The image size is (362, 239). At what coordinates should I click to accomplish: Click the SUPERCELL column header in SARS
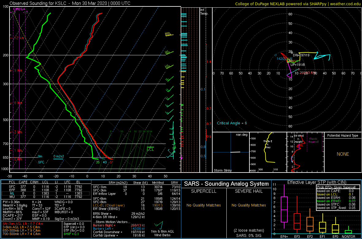(x=203, y=191)
